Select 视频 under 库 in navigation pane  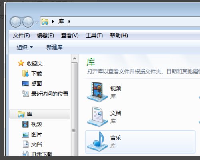pos(36,124)
